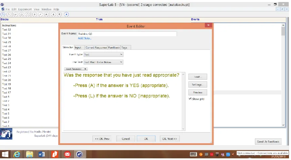Click the Send Us Feedback button
Image resolution: width=291 pixels, height=160 pixels.
point(268,142)
